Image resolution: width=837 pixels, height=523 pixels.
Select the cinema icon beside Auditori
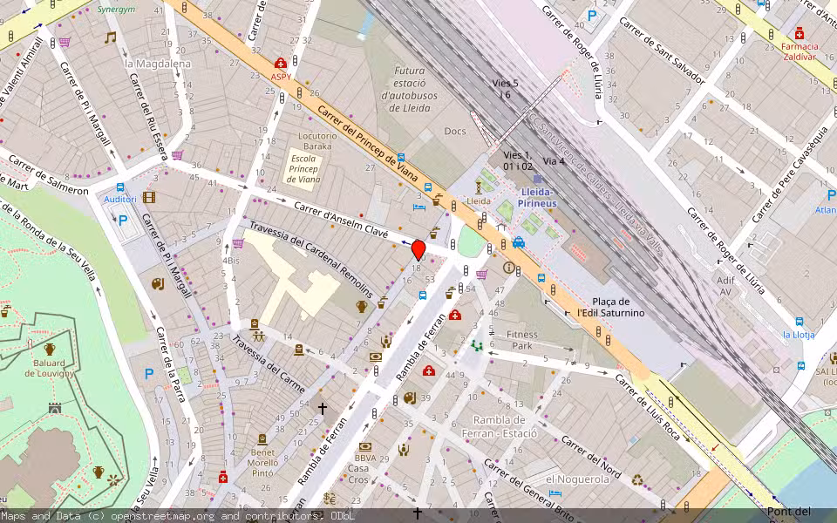coord(149,197)
